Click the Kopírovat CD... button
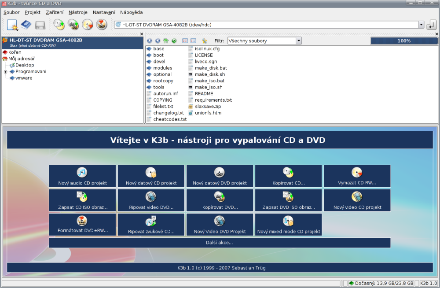 [x=289, y=176]
